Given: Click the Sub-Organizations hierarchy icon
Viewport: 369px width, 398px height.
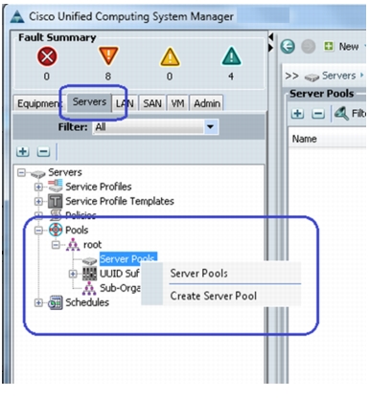Looking at the screenshot, I should pos(89,288).
